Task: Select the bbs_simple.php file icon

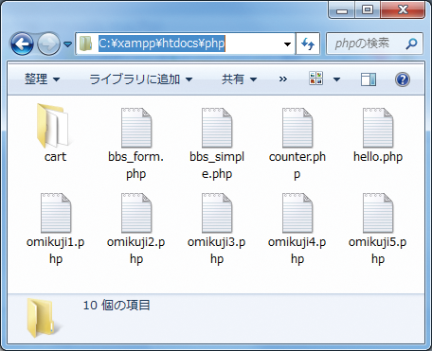Action: pyautogui.click(x=217, y=128)
